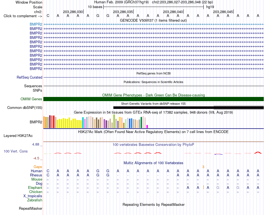Select the black Common dbSNP variant bar
Viewport: 264px width, 215px height.
[x=188, y=108]
